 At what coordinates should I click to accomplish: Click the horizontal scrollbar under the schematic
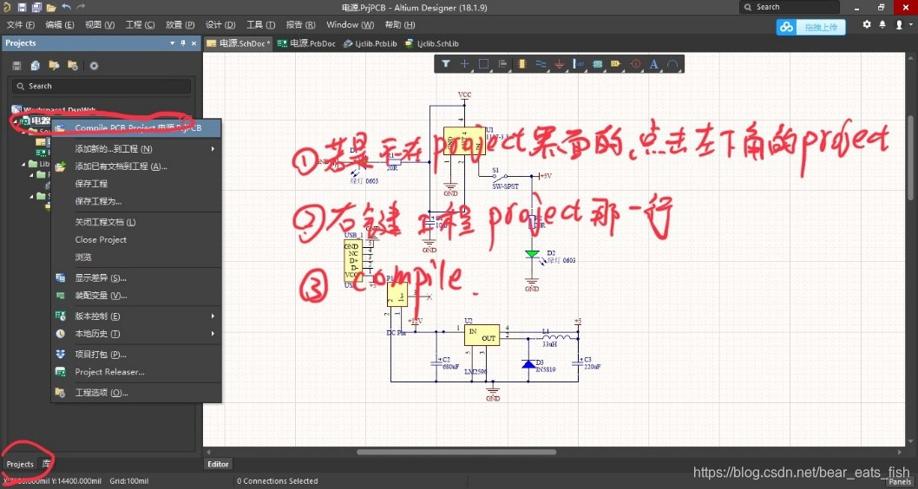(x=456, y=452)
